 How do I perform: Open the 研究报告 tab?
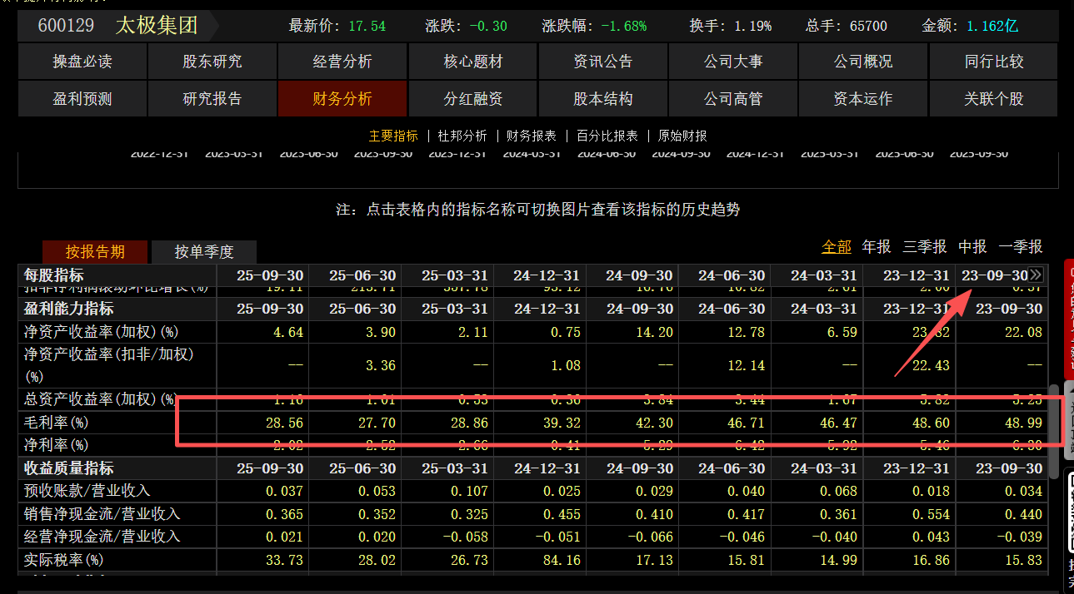[212, 99]
